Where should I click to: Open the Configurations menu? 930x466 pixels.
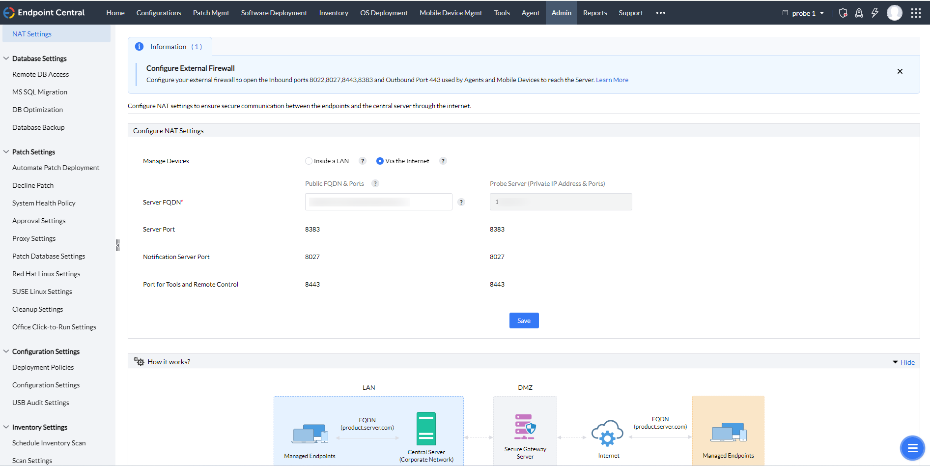159,13
